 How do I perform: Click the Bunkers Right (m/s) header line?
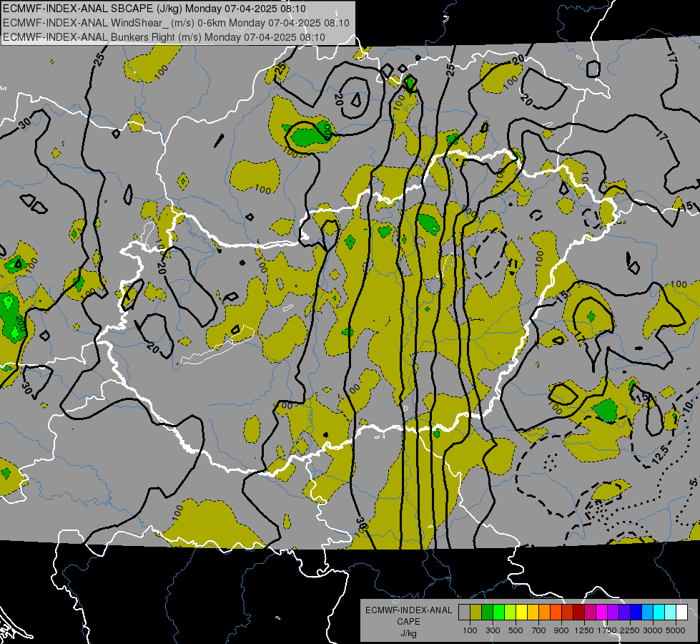tap(164, 37)
